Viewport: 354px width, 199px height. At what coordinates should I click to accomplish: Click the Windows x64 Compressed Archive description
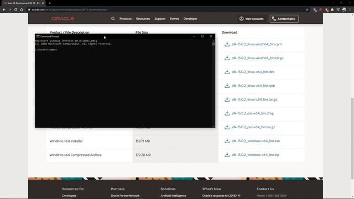coord(75,155)
